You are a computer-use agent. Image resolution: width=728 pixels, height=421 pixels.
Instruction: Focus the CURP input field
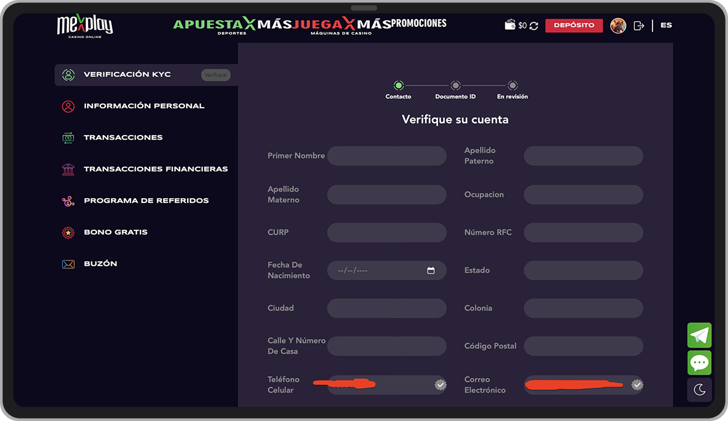pos(387,233)
